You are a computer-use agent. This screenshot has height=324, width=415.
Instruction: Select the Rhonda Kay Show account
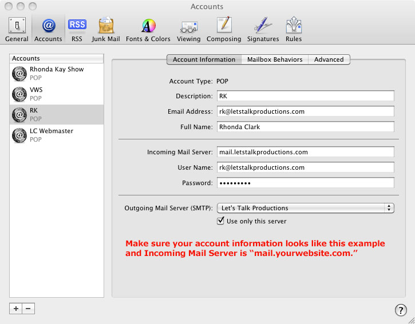(57, 73)
